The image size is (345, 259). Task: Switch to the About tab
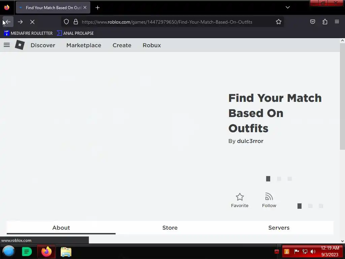tap(61, 228)
